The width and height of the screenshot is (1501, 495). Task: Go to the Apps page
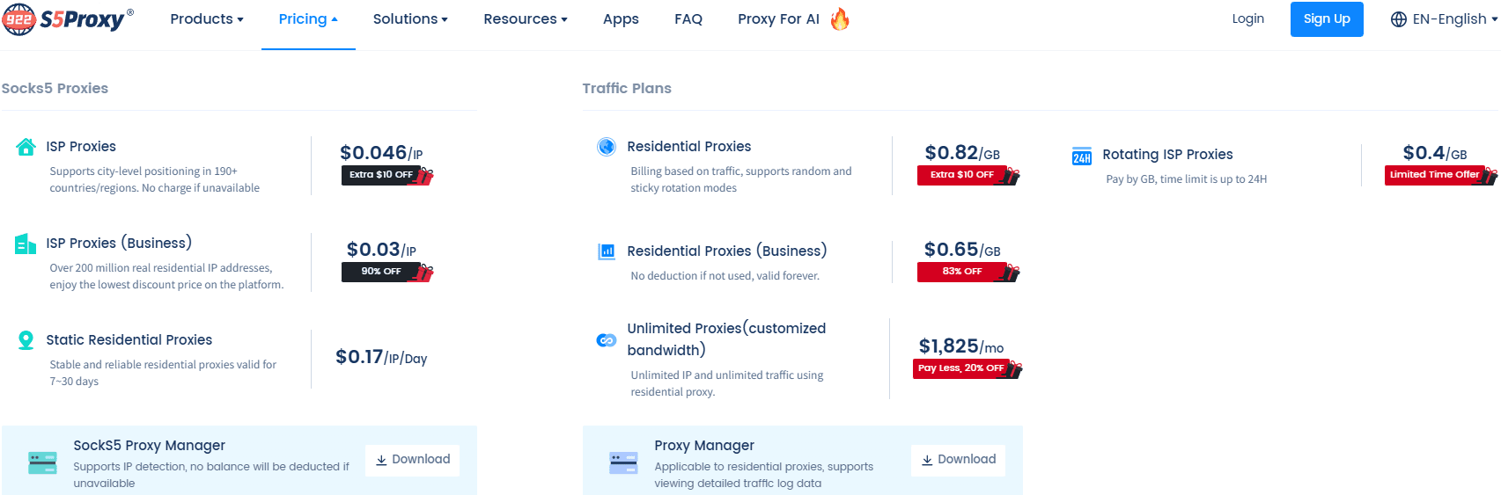pos(621,19)
